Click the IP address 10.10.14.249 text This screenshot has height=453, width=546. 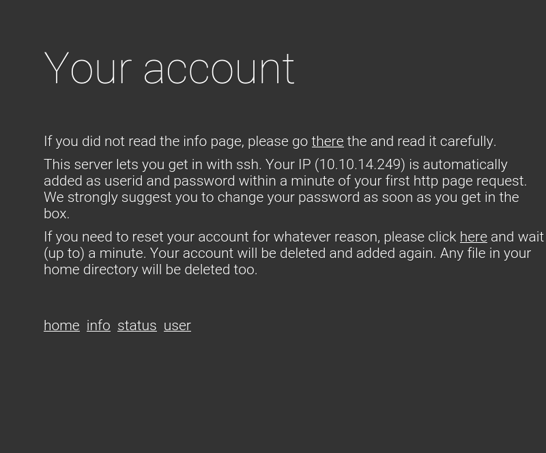point(360,164)
